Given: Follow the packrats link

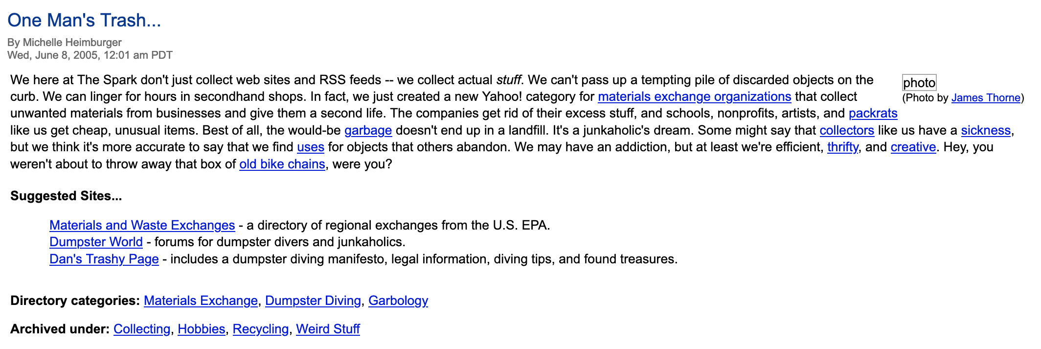Looking at the screenshot, I should tap(873, 113).
